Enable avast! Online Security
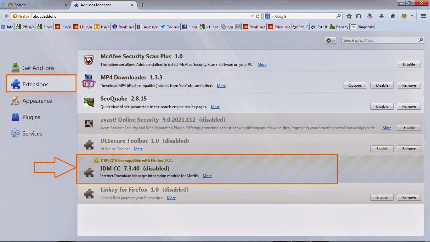The height and width of the screenshot is (242, 430). pyautogui.click(x=409, y=128)
